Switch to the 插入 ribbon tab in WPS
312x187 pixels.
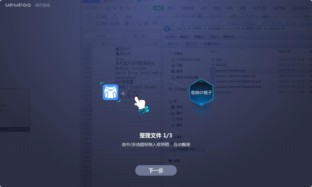point(171,8)
